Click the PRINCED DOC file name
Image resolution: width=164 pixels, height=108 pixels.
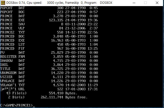[12, 37]
